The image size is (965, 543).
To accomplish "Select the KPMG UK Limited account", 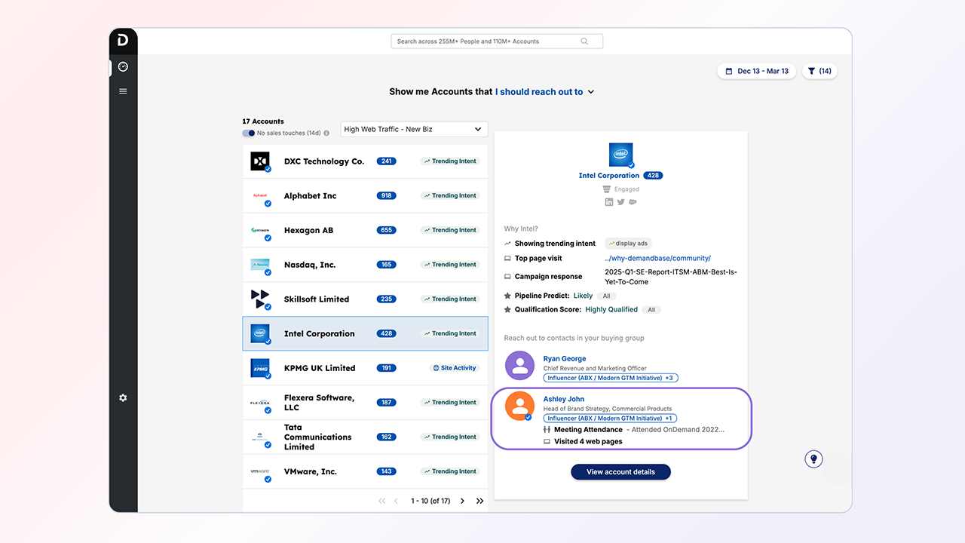I will point(365,368).
